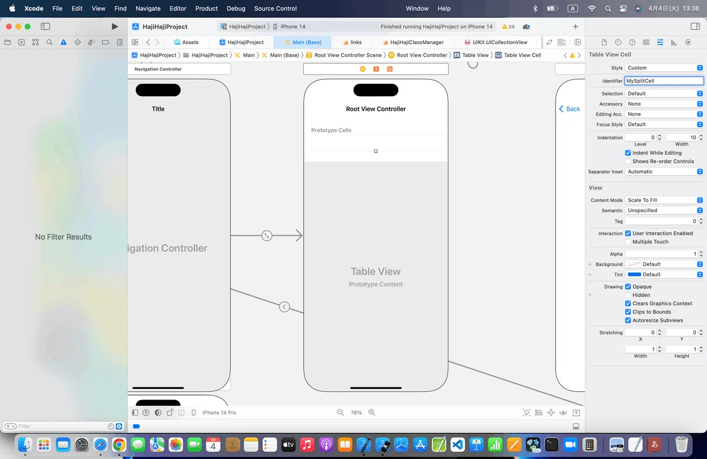Image resolution: width=707 pixels, height=459 pixels.
Task: Open the Semantic dropdown
Action: 664,210
